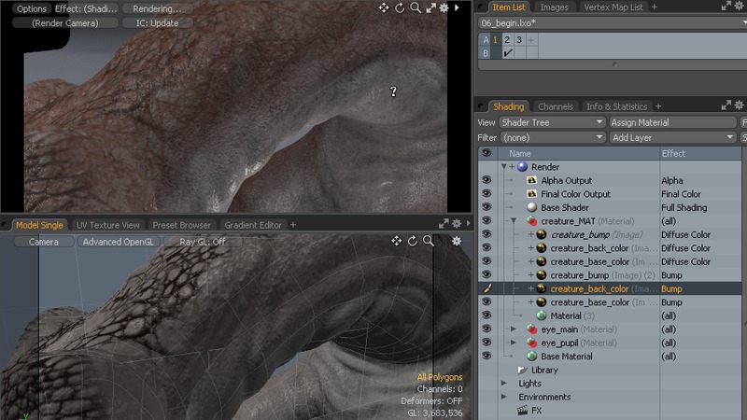The width and height of the screenshot is (747, 420).
Task: Click the zoom magnifier in render viewport
Action: [416, 7]
